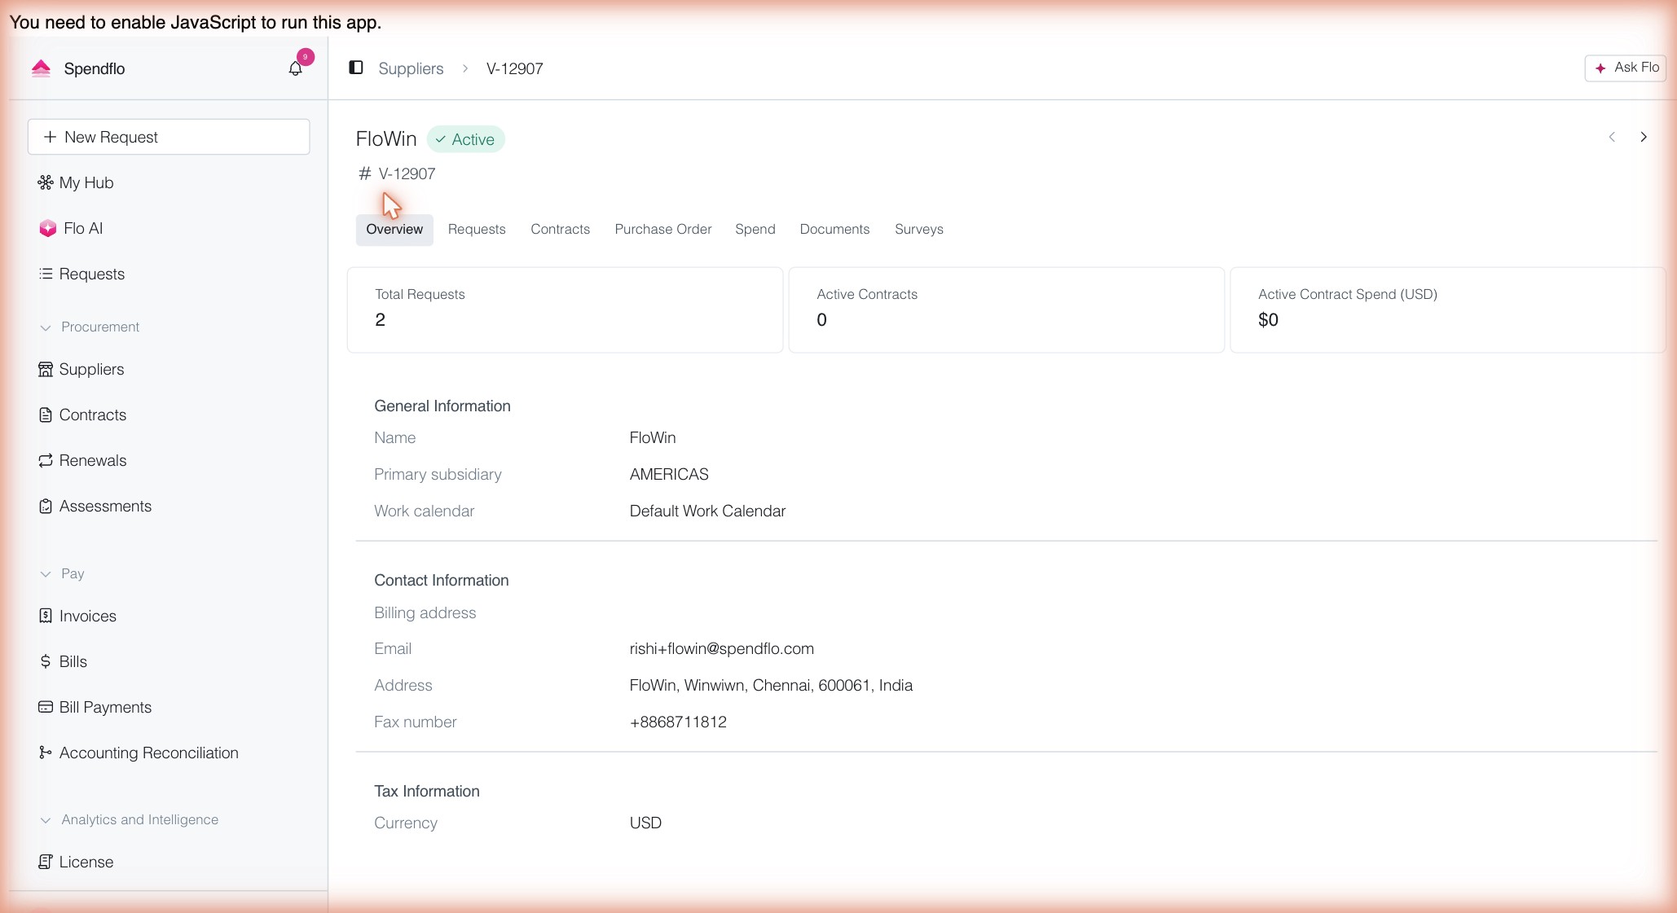Click the Active Contracts card
1677x913 pixels.
[1006, 309]
